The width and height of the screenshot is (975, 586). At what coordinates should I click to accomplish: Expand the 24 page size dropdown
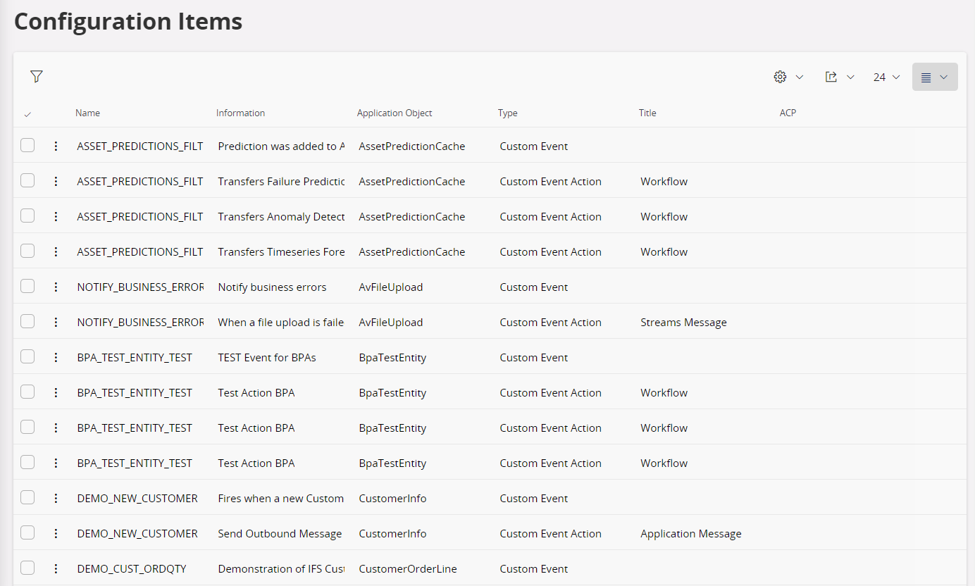(x=886, y=77)
